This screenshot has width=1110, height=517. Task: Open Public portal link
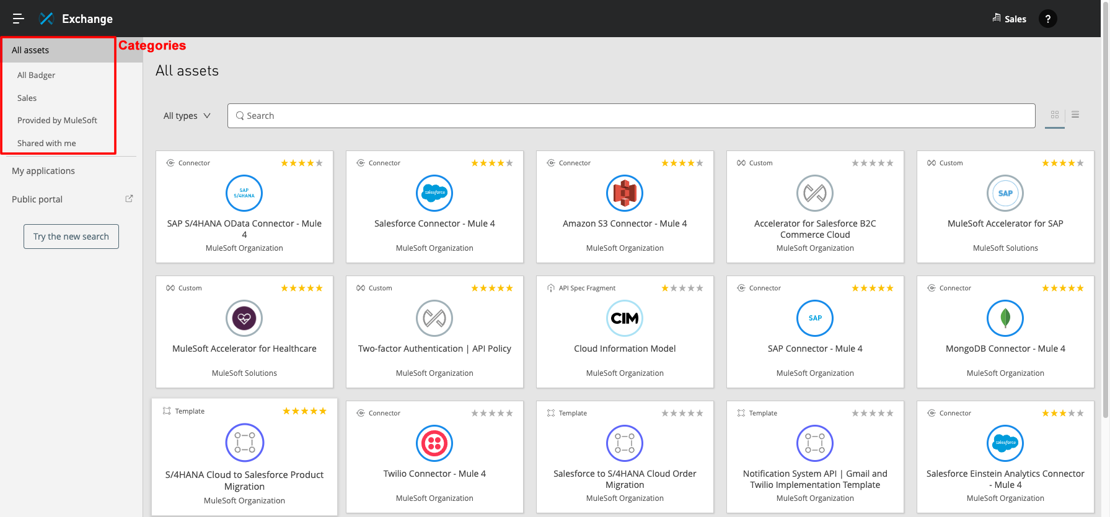coord(37,199)
